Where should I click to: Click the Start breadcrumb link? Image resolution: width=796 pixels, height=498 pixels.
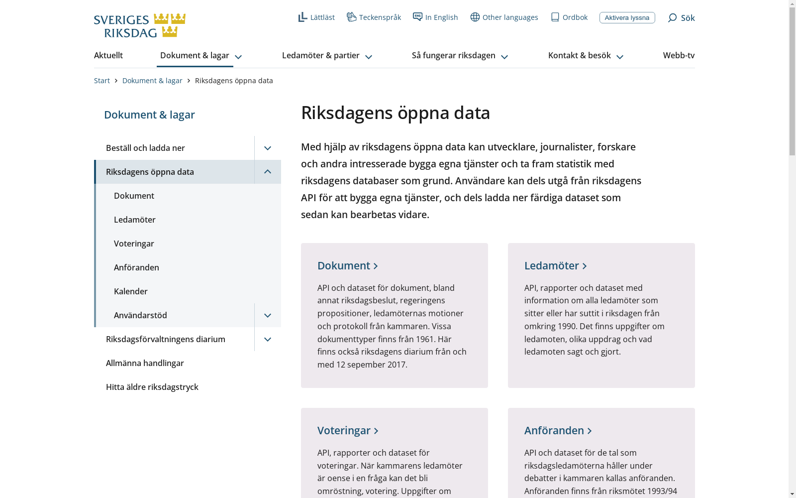(102, 81)
